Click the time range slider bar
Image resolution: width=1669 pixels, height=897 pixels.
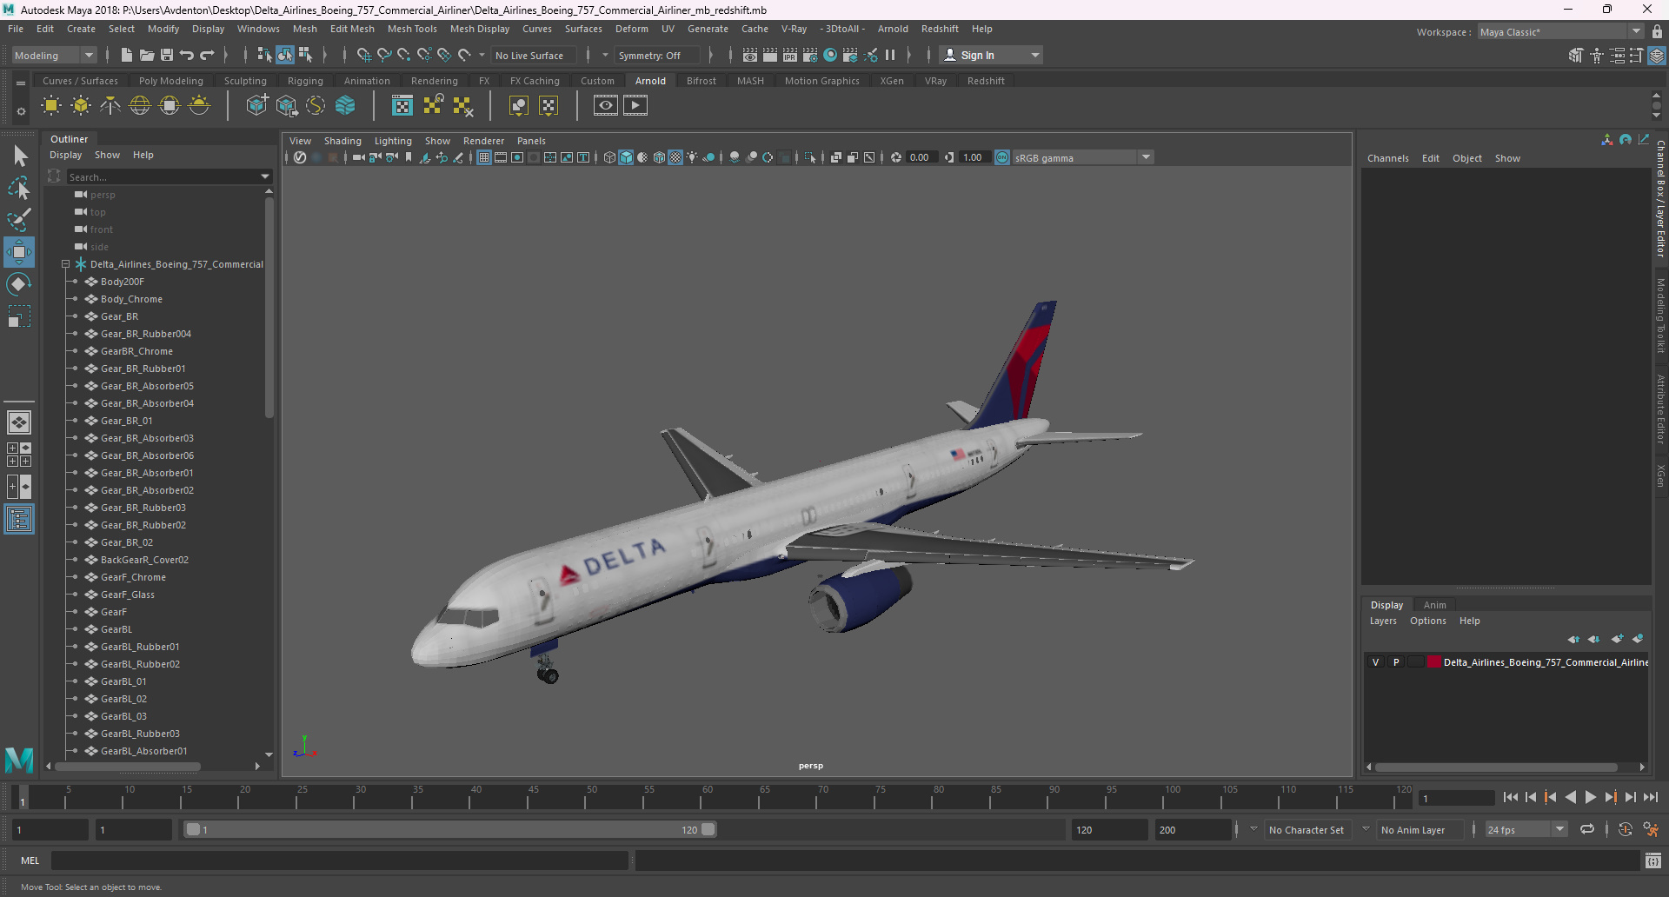pyautogui.click(x=450, y=830)
